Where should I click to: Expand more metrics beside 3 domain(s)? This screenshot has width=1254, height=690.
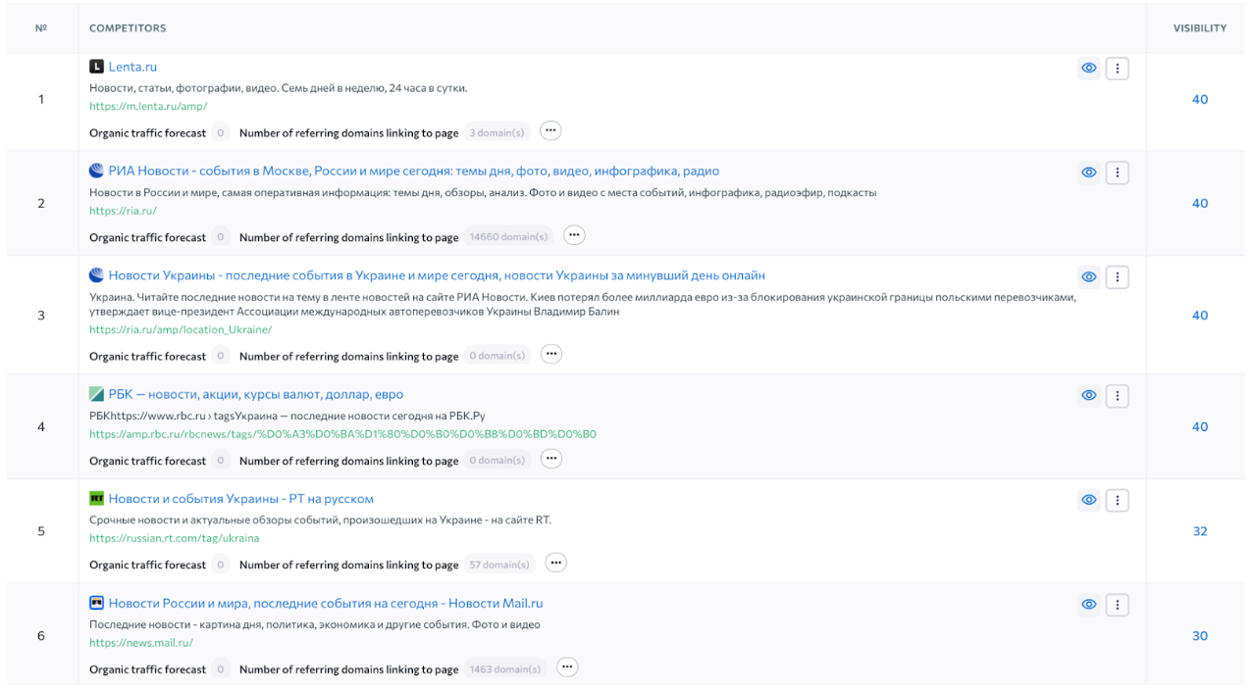pyautogui.click(x=549, y=131)
